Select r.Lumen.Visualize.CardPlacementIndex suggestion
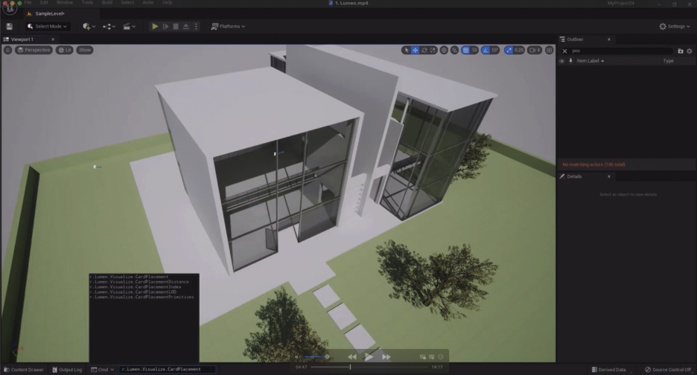This screenshot has height=375, width=697. [x=136, y=287]
